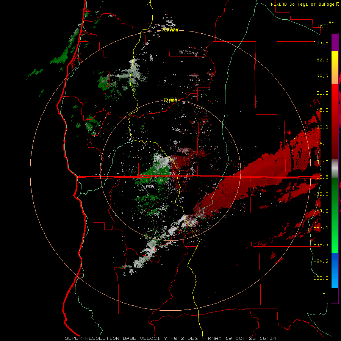Click the [KT] units label
The width and height of the screenshot is (341, 341).
click(324, 26)
